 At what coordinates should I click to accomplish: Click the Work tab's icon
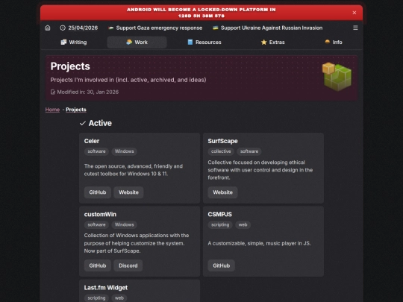point(129,42)
